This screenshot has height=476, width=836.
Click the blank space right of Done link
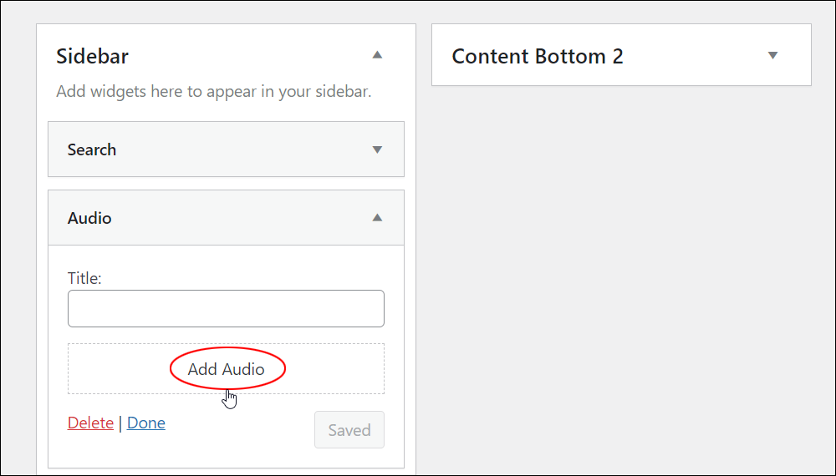pyautogui.click(x=240, y=423)
